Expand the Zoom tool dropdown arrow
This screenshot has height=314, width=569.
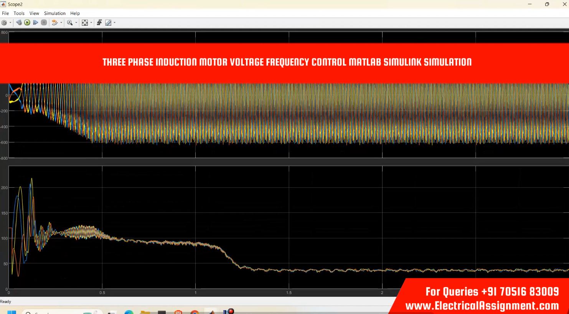(x=76, y=23)
